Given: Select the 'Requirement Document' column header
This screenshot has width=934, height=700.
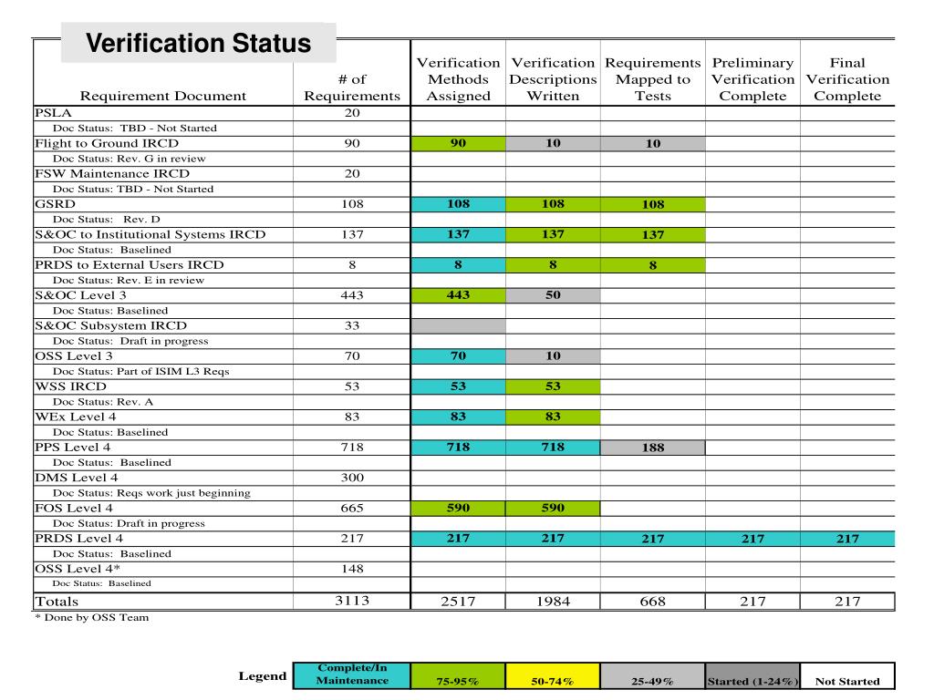Looking at the screenshot, I should 162,96.
